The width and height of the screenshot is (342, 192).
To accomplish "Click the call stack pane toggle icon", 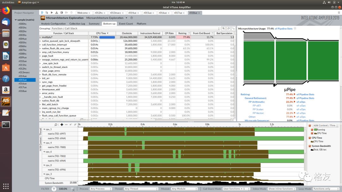I will (x=233, y=28).
